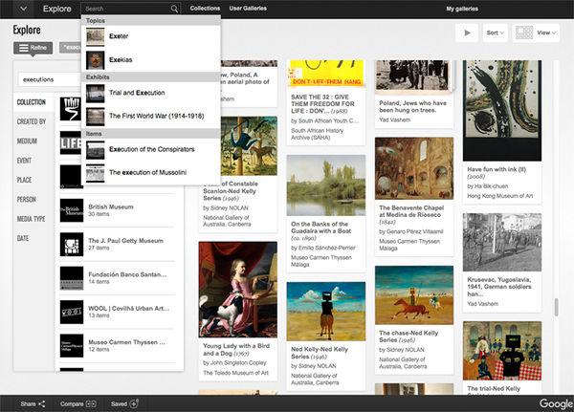The image size is (574, 412).
Task: Click the search magnifier icon
Action: pyautogui.click(x=174, y=9)
